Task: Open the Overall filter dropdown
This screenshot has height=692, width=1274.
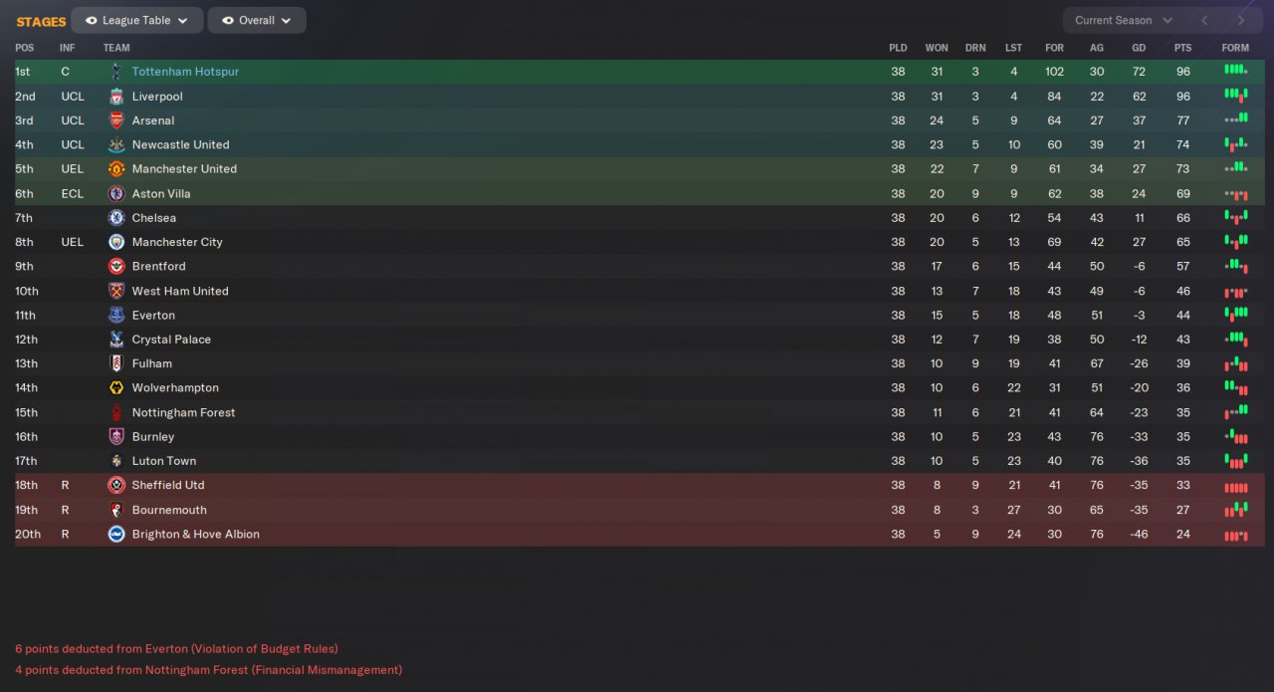Action: click(257, 20)
